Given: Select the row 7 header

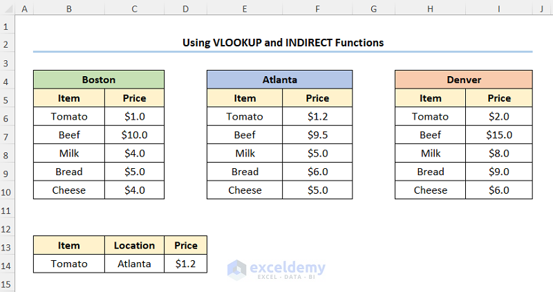Looking at the screenshot, I should (x=8, y=135).
